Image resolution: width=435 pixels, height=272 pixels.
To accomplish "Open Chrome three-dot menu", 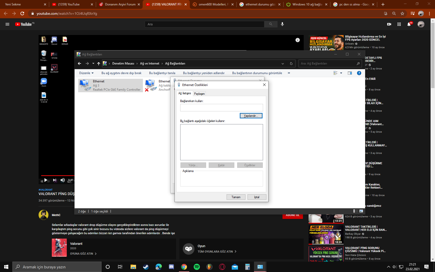I will [430, 13].
